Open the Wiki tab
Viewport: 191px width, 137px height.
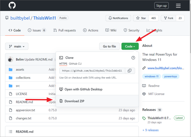click(x=111, y=30)
